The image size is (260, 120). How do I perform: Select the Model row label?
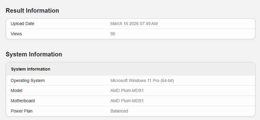click(16, 91)
